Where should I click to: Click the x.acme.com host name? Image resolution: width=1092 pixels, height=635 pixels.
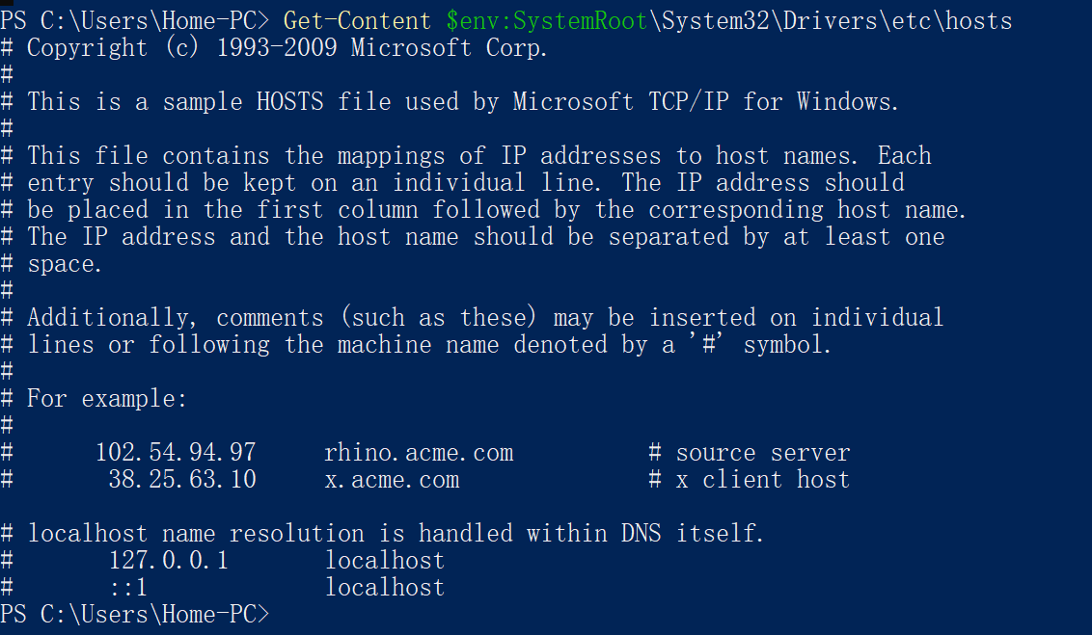(x=392, y=479)
